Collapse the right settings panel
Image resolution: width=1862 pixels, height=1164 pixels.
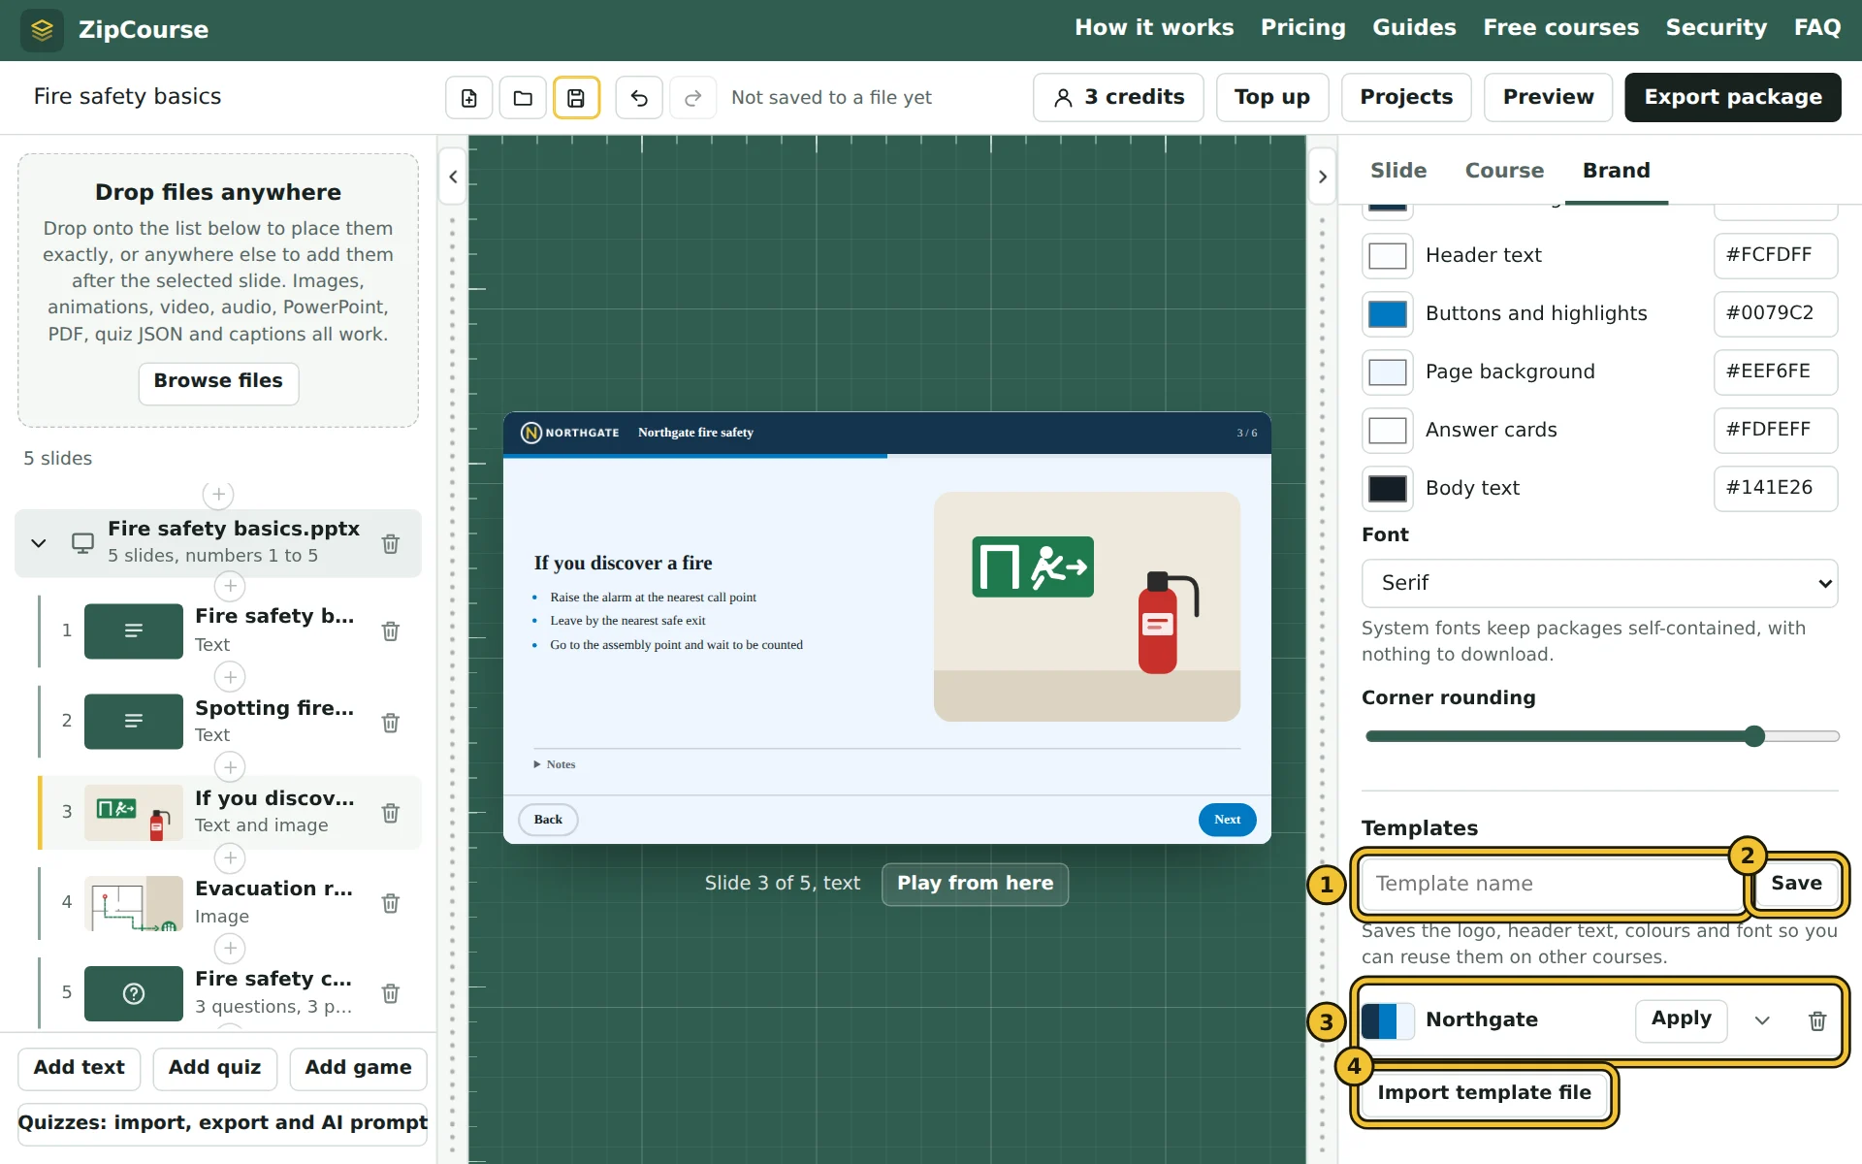click(x=1323, y=177)
